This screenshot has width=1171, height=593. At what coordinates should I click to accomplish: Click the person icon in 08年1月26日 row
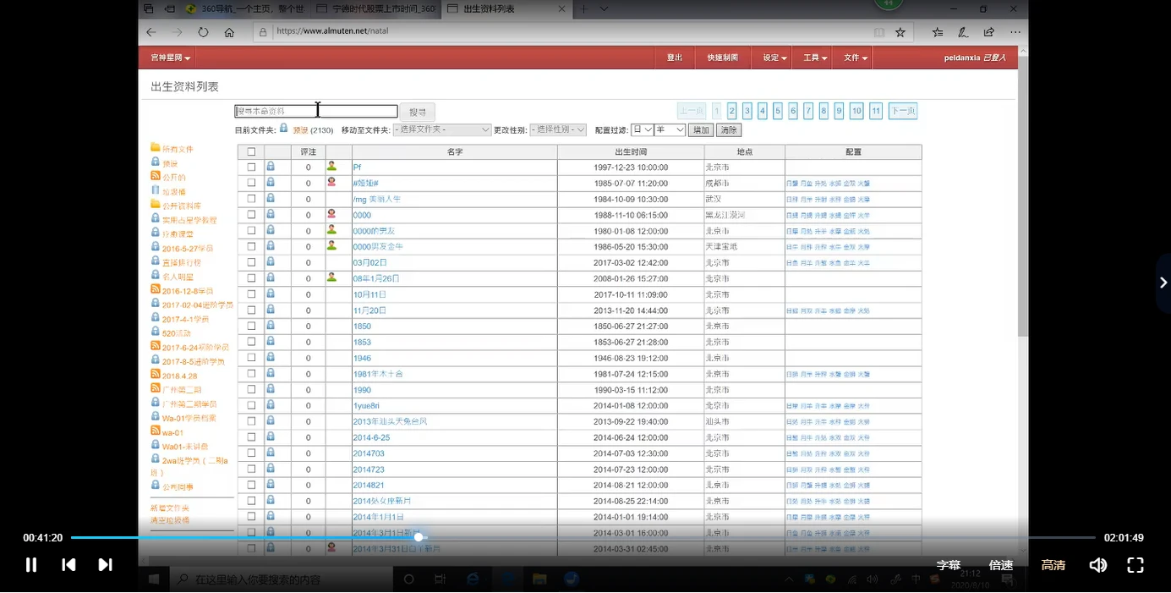coord(331,277)
